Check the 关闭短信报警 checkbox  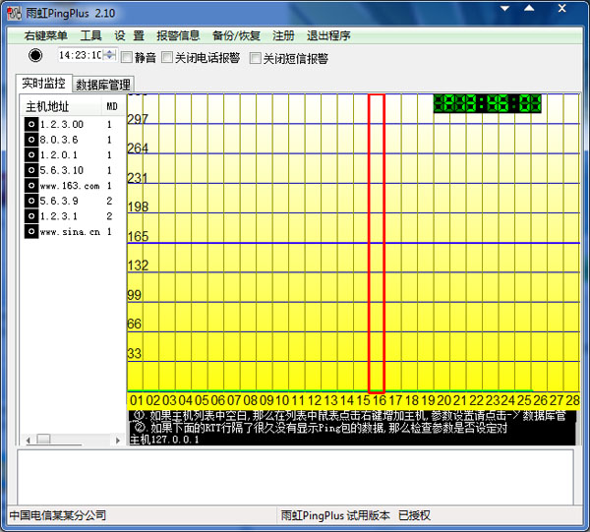coord(256,58)
